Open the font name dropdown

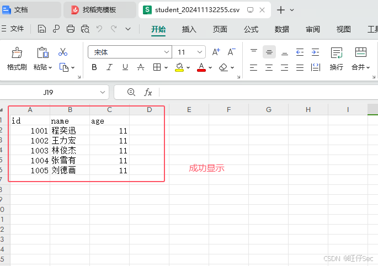click(166, 52)
